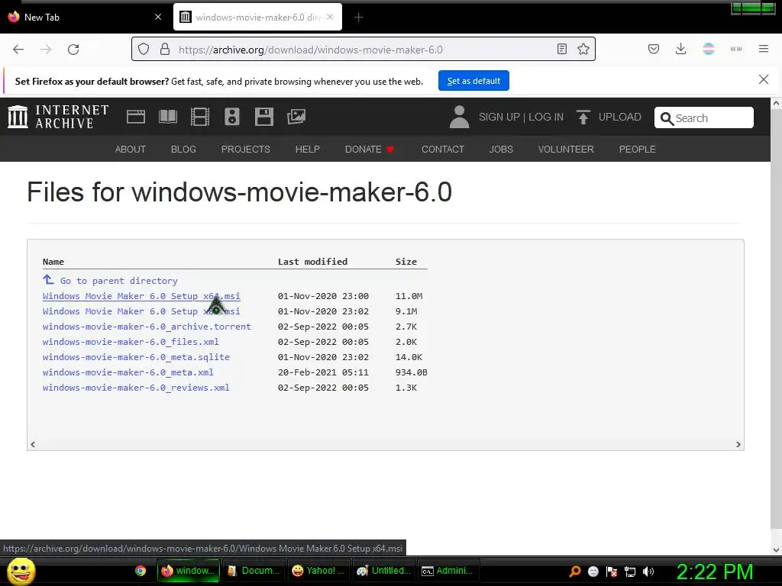Open the Internet Archive Audio speaker icon
This screenshot has width=782, height=586.
pos(232,117)
